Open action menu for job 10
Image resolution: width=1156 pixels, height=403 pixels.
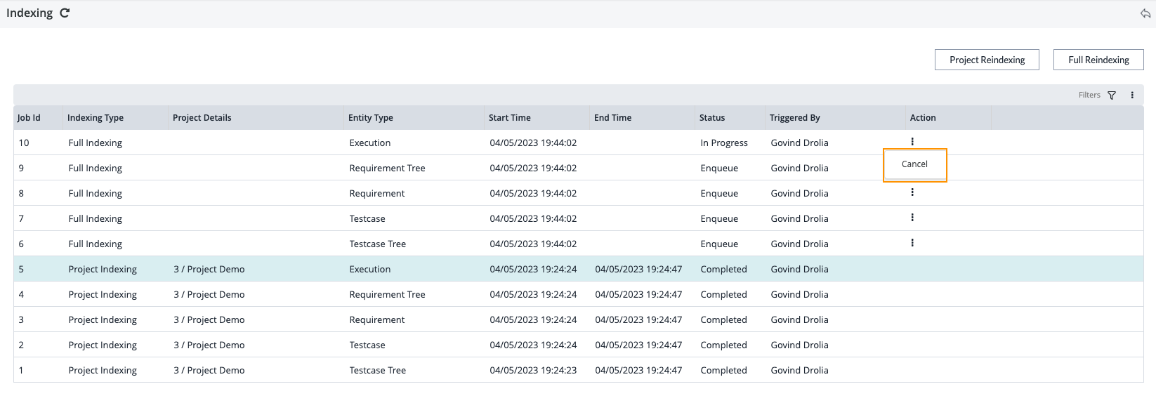tap(912, 142)
